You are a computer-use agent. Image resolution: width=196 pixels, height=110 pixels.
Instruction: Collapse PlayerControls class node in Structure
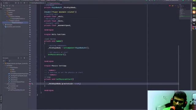[x=3, y=64]
